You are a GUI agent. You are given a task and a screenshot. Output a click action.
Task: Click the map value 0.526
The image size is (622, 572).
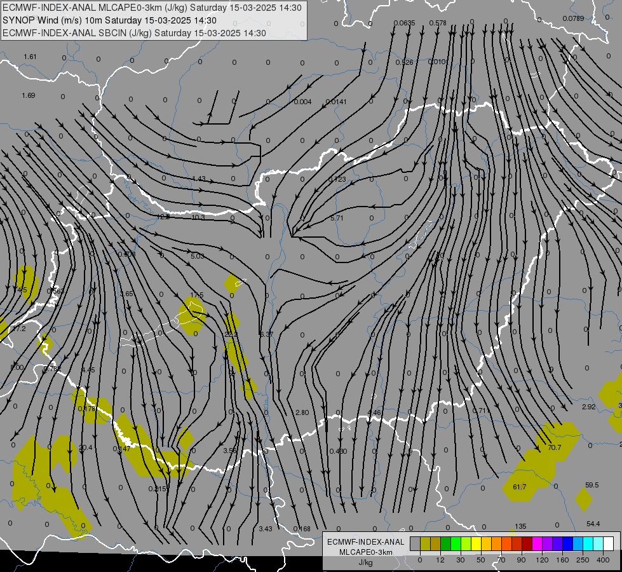coord(404,62)
